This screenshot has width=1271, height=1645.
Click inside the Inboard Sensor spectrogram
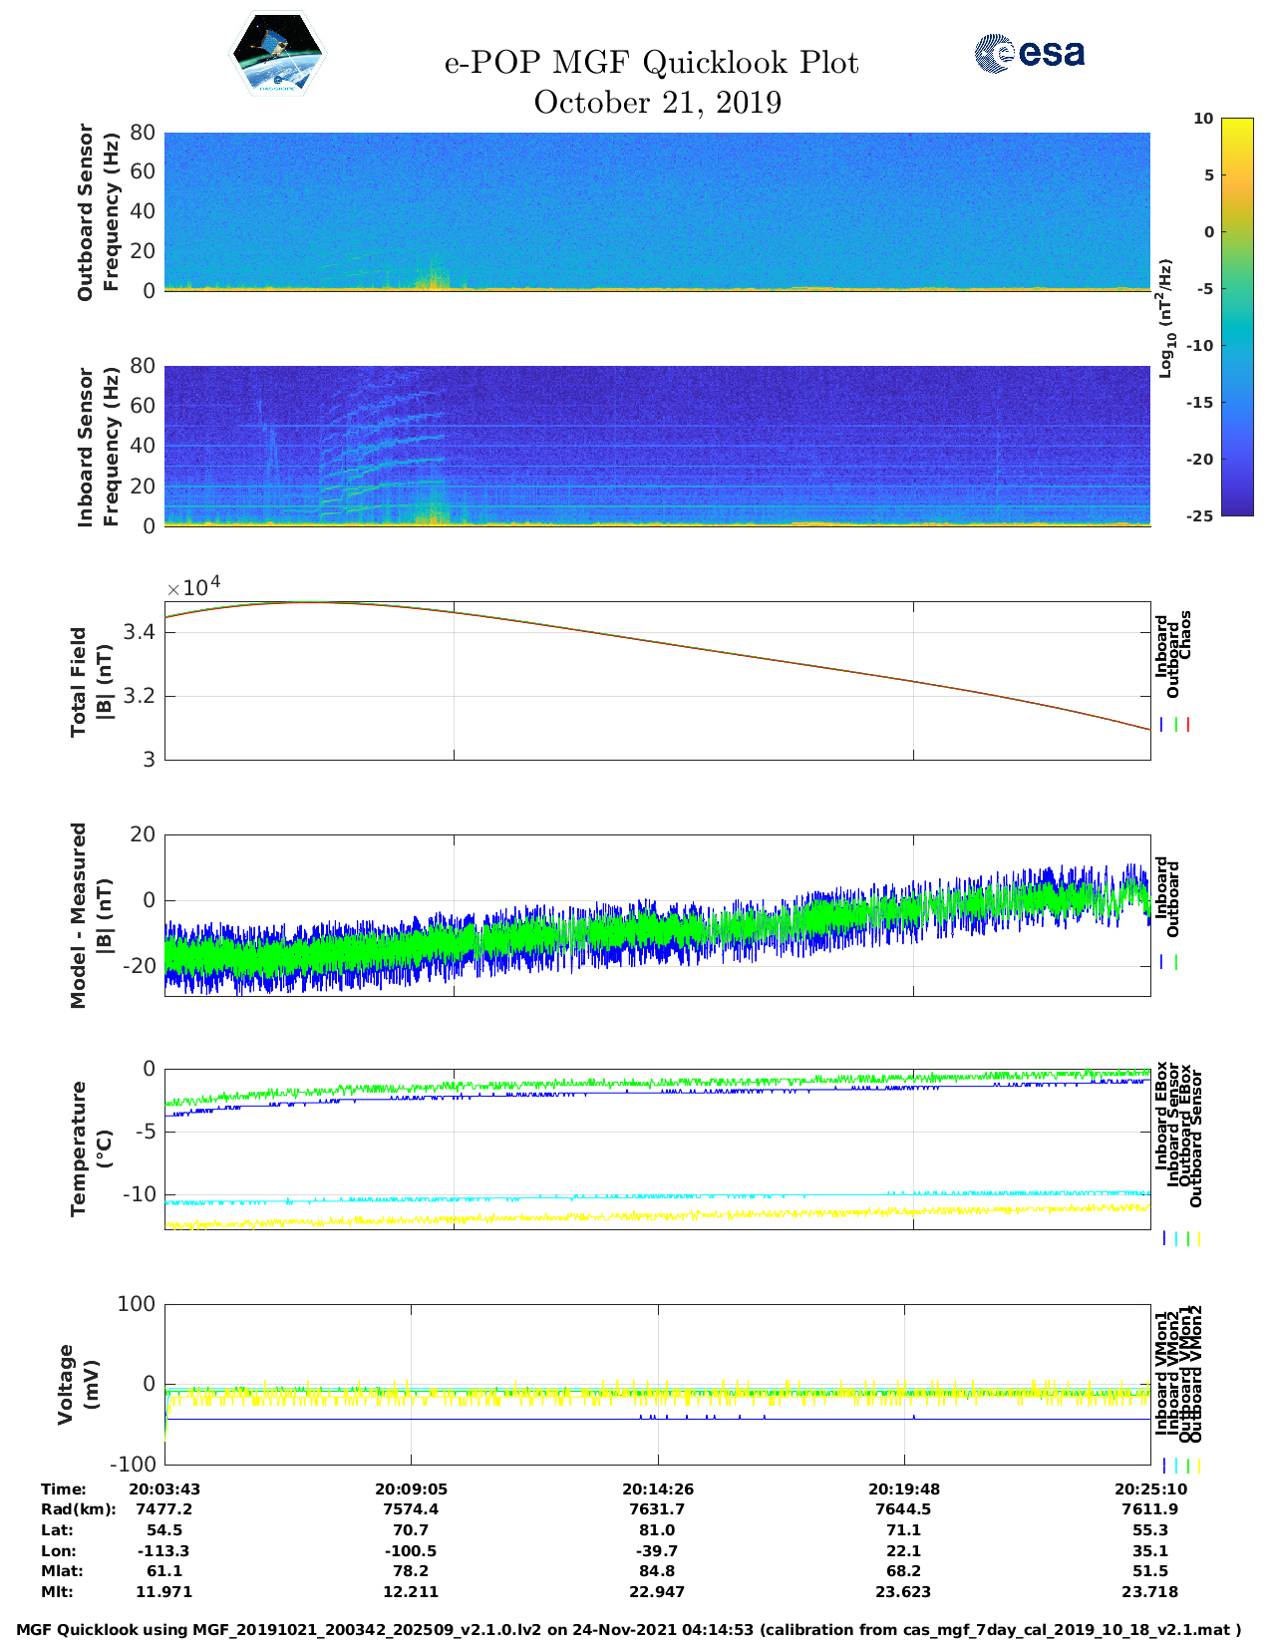click(657, 445)
